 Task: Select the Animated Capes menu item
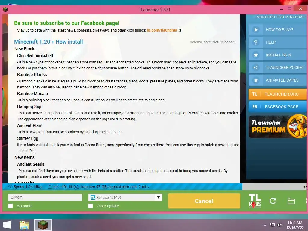278,80
